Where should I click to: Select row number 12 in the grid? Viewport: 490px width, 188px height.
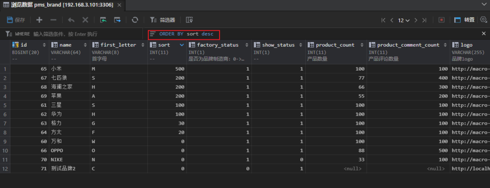click(5, 169)
